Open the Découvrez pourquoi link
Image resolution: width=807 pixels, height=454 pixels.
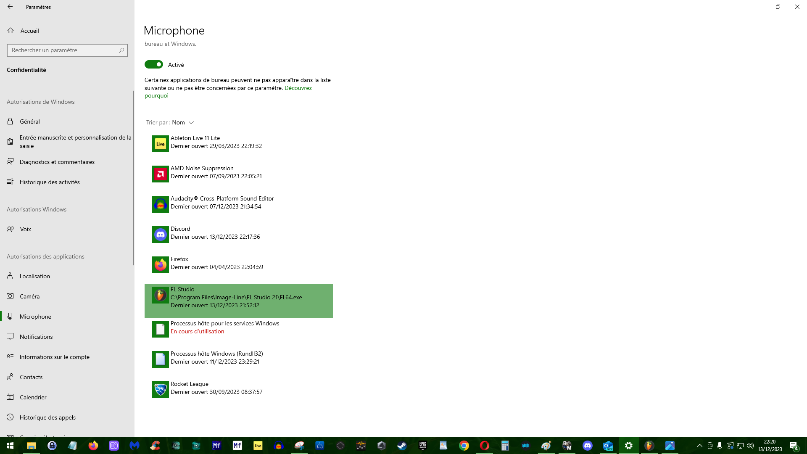point(298,88)
